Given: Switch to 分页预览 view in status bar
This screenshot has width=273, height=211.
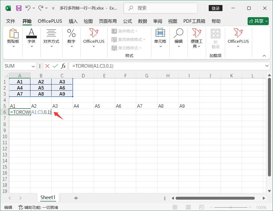Looking at the screenshot, I should pos(201,207).
